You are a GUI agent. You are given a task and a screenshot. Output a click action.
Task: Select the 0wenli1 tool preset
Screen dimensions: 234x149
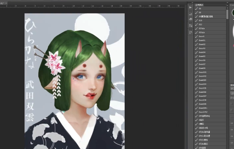[210, 40]
